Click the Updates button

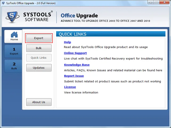tap(39, 68)
